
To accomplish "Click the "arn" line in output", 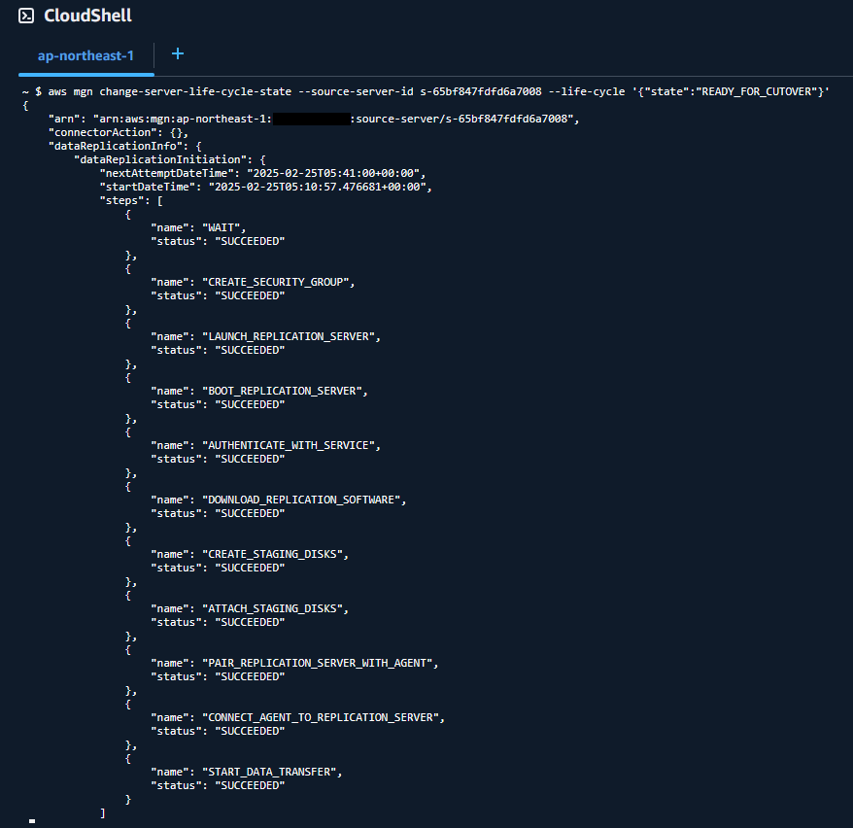I will pyautogui.click(x=314, y=120).
